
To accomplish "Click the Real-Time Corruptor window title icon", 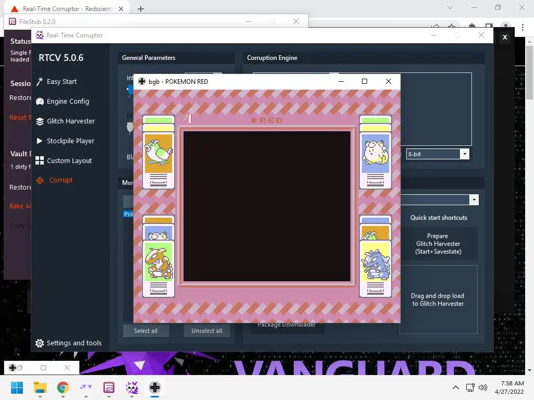I will [x=40, y=35].
